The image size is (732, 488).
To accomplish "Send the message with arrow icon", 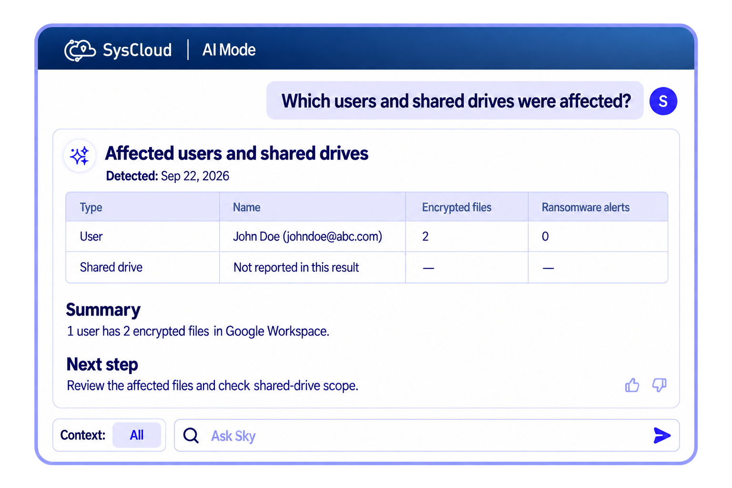I will [662, 435].
